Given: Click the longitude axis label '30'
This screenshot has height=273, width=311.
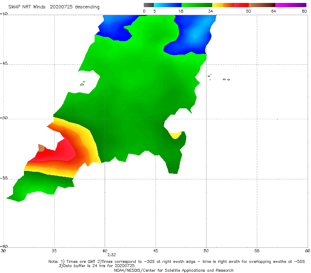Looking at the screenshot, I should (3, 251).
